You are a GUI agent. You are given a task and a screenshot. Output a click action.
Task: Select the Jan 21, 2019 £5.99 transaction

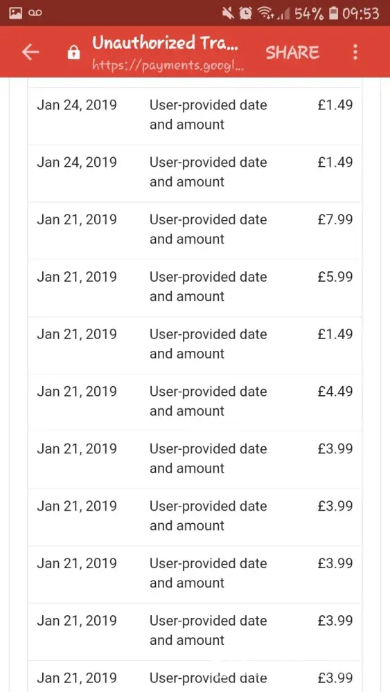(x=195, y=288)
